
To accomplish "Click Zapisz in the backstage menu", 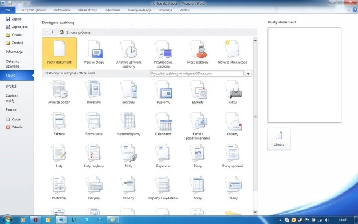I will tap(14, 19).
